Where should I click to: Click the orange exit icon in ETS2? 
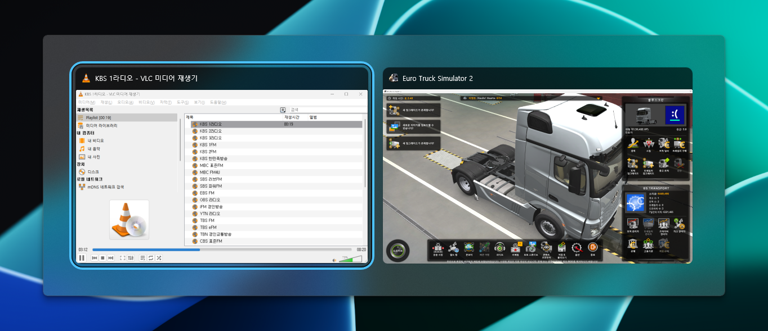click(592, 247)
